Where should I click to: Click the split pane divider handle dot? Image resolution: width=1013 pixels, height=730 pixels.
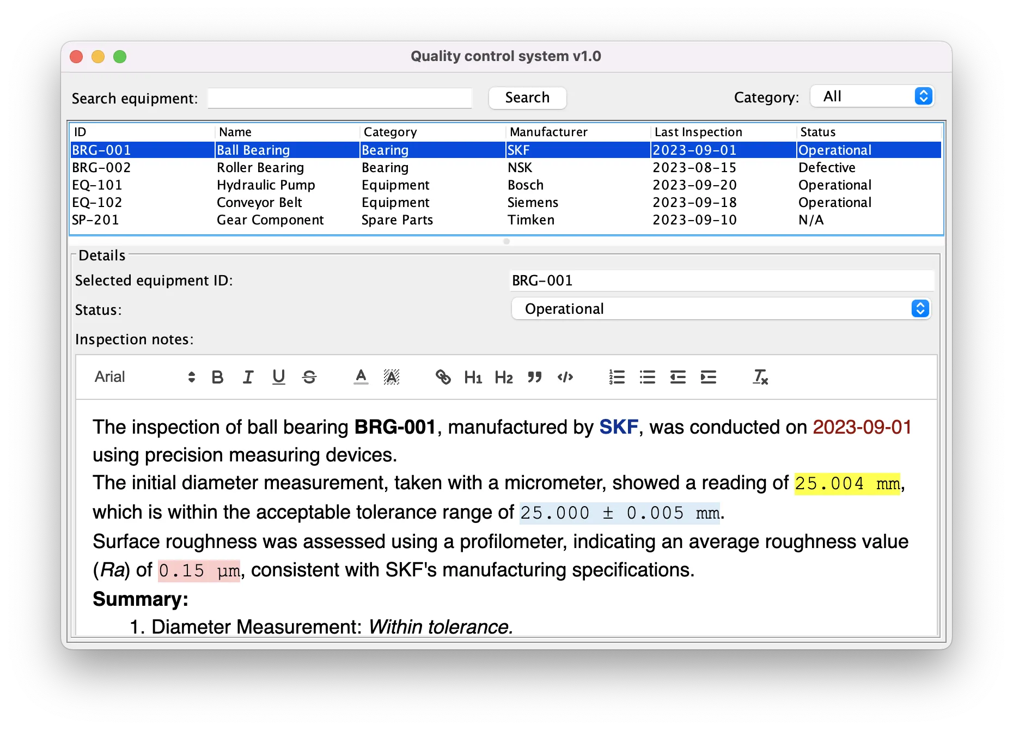[507, 241]
